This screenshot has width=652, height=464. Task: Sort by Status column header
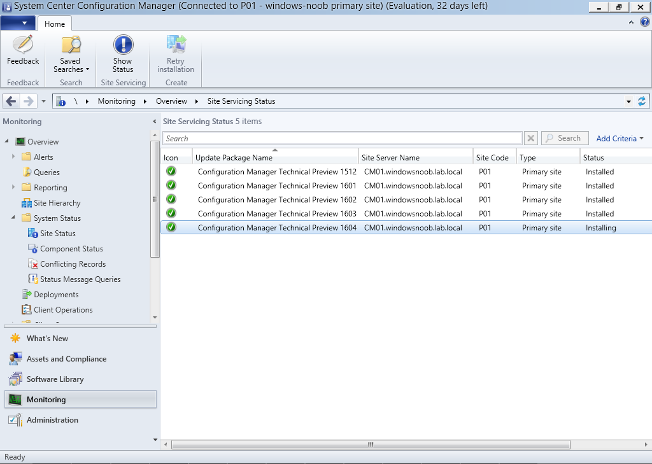[616, 158]
